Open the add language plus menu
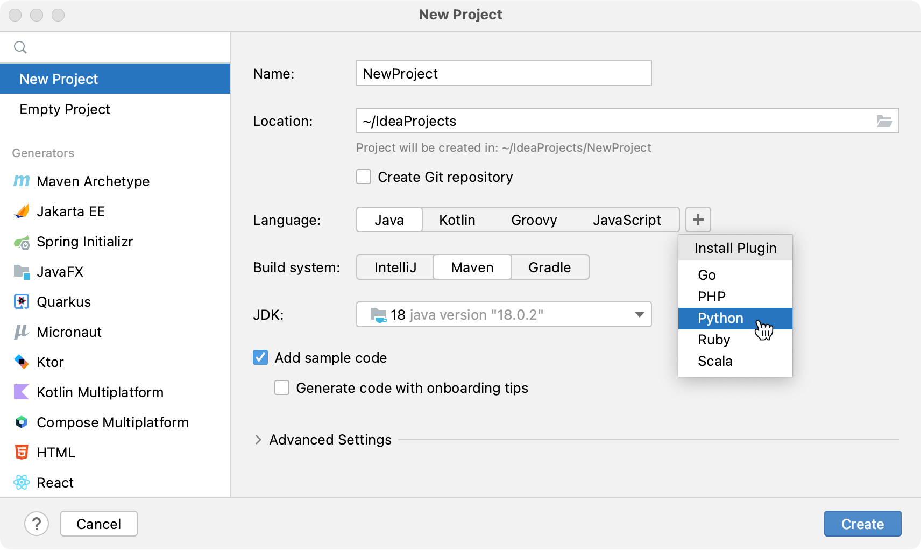This screenshot has height=550, width=921. point(699,220)
